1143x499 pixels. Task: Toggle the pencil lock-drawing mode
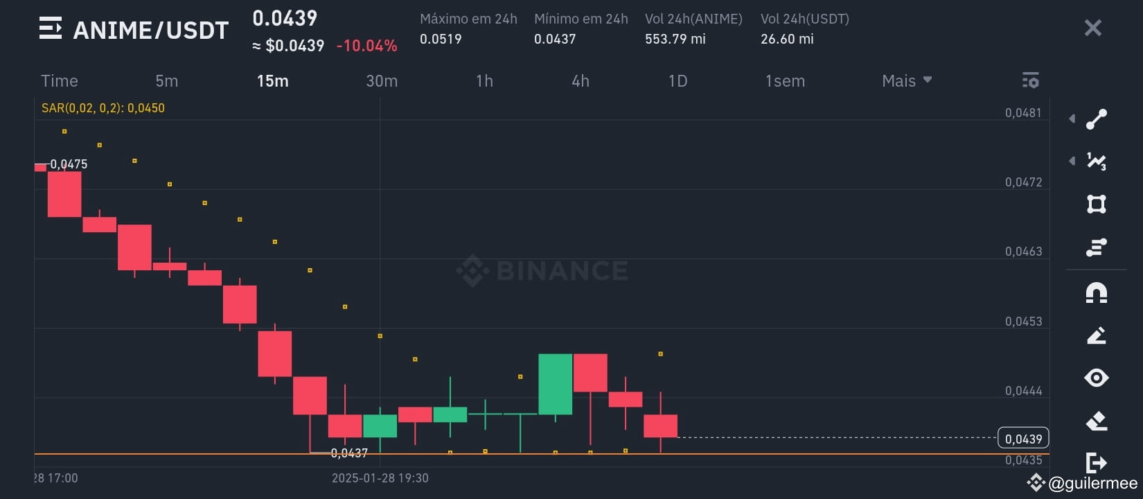point(1097,335)
